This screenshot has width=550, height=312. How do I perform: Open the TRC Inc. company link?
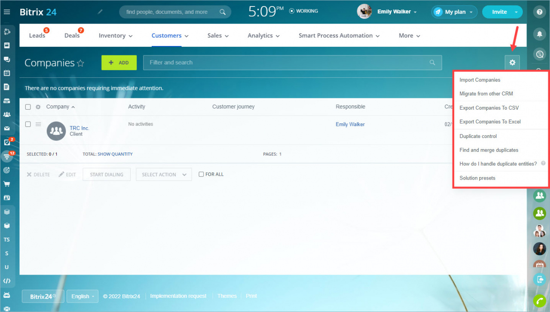79,128
